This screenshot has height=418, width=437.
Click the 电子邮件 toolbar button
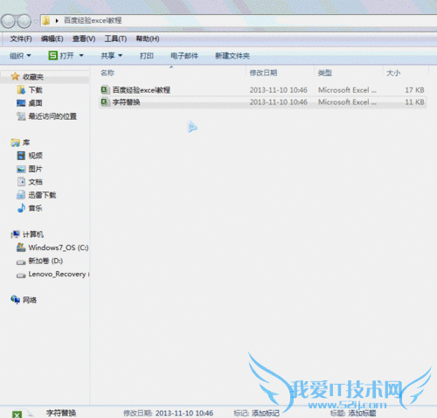tap(184, 55)
